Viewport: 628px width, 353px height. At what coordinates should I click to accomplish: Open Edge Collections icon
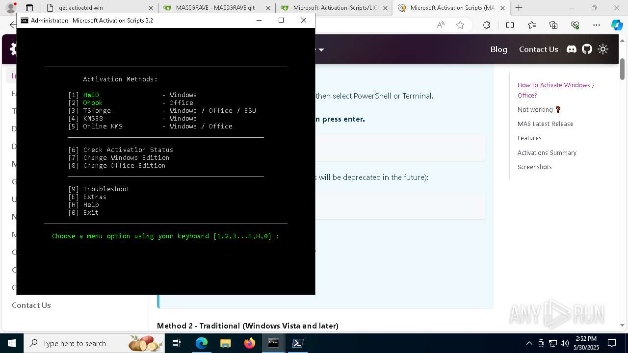click(x=553, y=25)
